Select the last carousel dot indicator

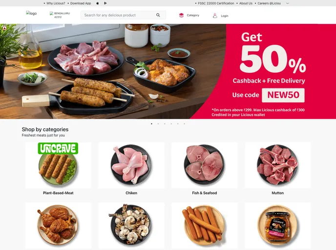point(184,124)
